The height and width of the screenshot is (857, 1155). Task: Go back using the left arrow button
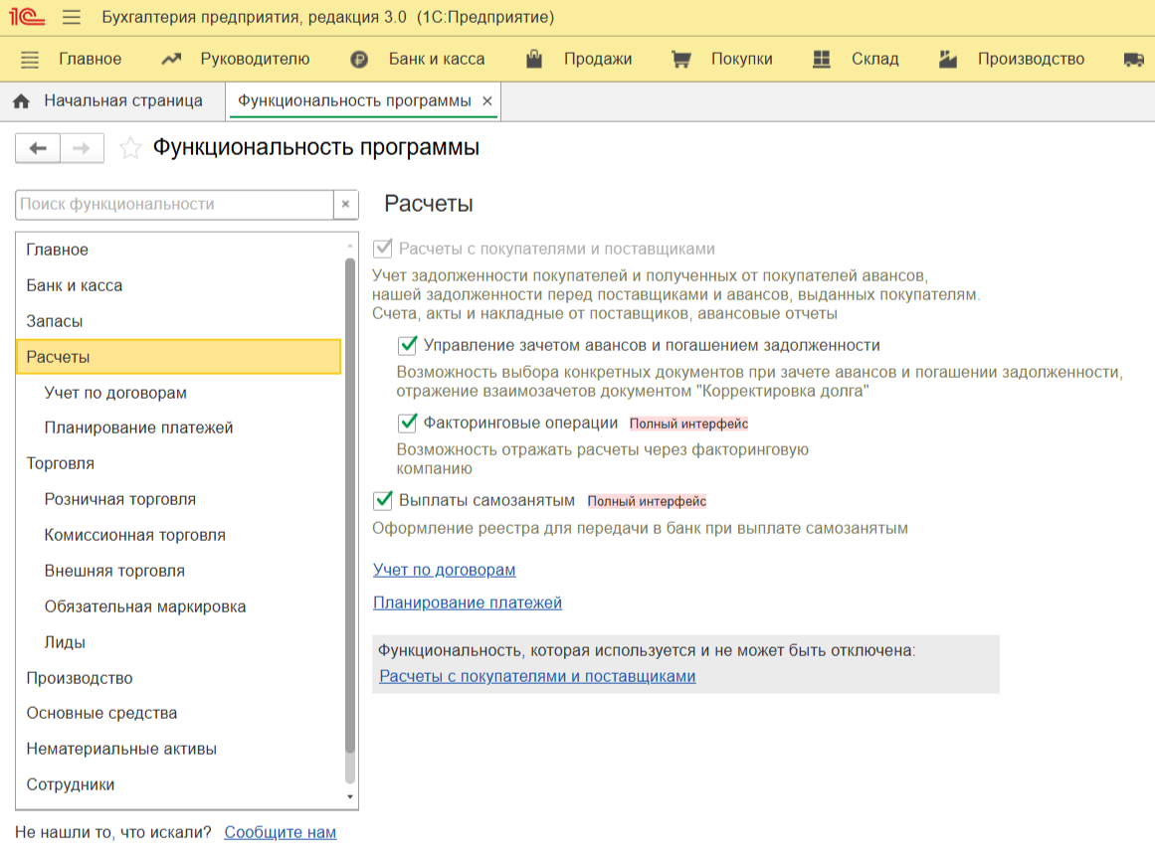(x=38, y=149)
